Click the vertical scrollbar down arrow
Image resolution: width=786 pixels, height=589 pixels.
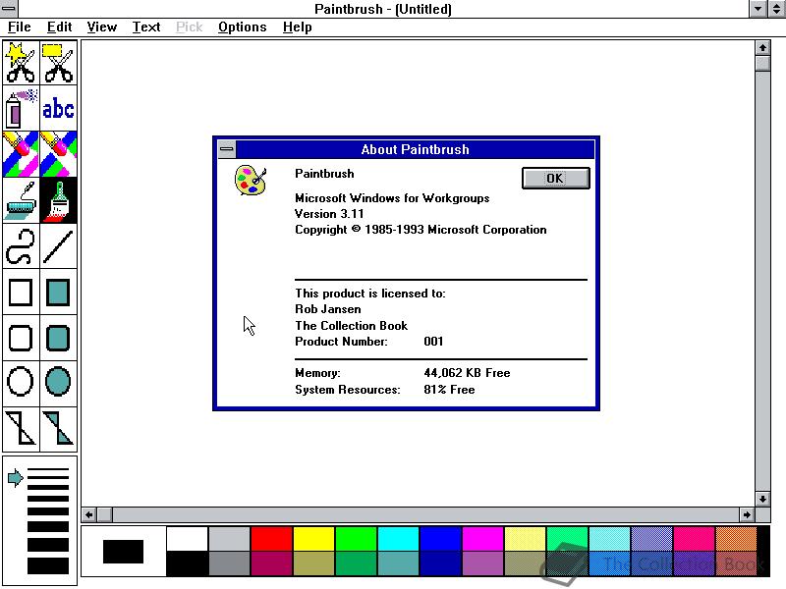click(762, 499)
